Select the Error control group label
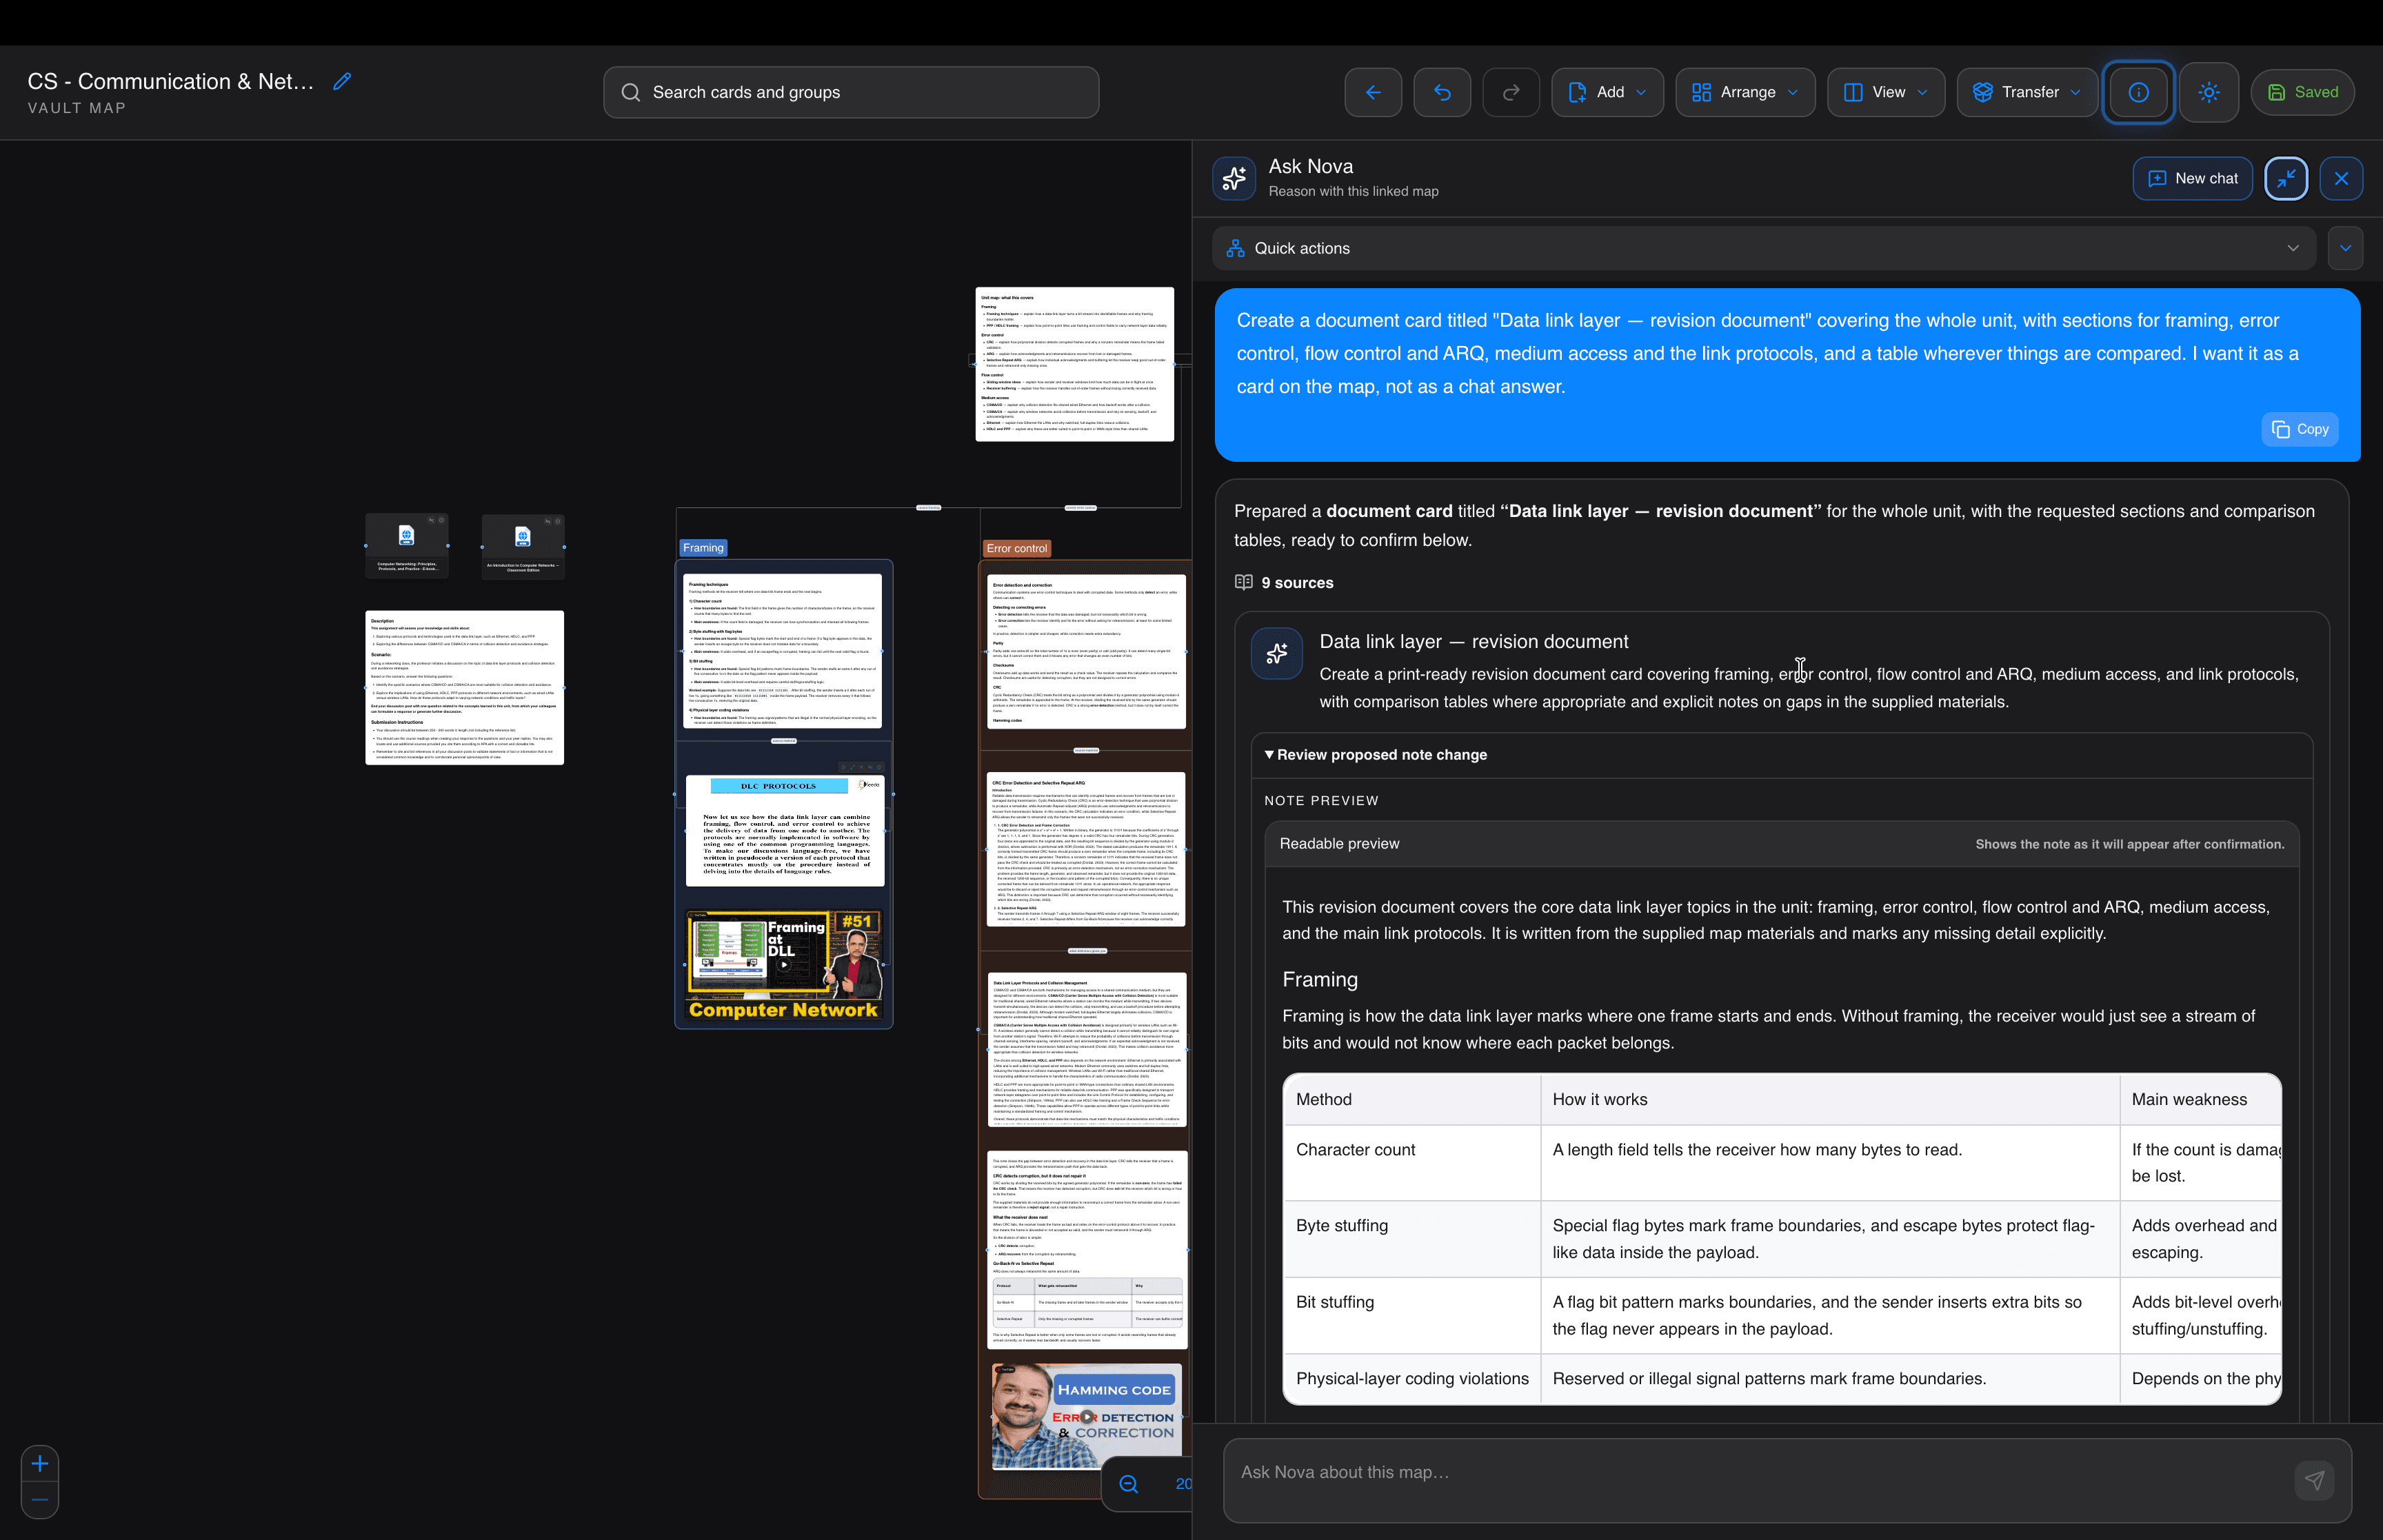The width and height of the screenshot is (2383, 1540). (1016, 548)
